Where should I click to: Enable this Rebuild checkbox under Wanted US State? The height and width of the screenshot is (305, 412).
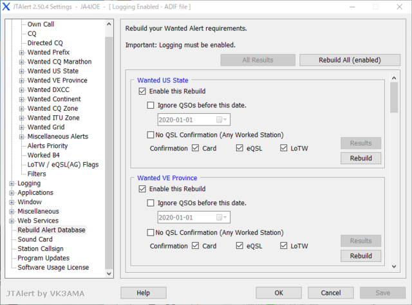[x=142, y=91]
